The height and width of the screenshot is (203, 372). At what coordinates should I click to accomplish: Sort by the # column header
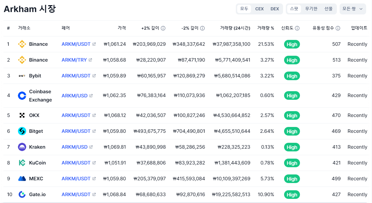[8, 28]
